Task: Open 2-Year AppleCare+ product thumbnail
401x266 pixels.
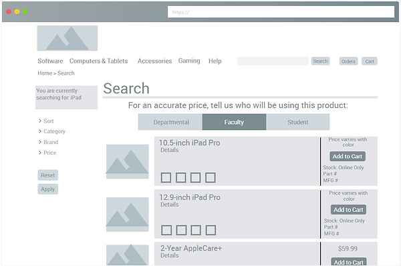Action: point(128,255)
